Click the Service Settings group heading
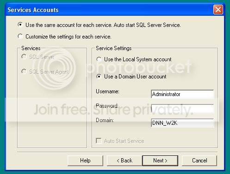The image size is (230, 174). (114, 48)
